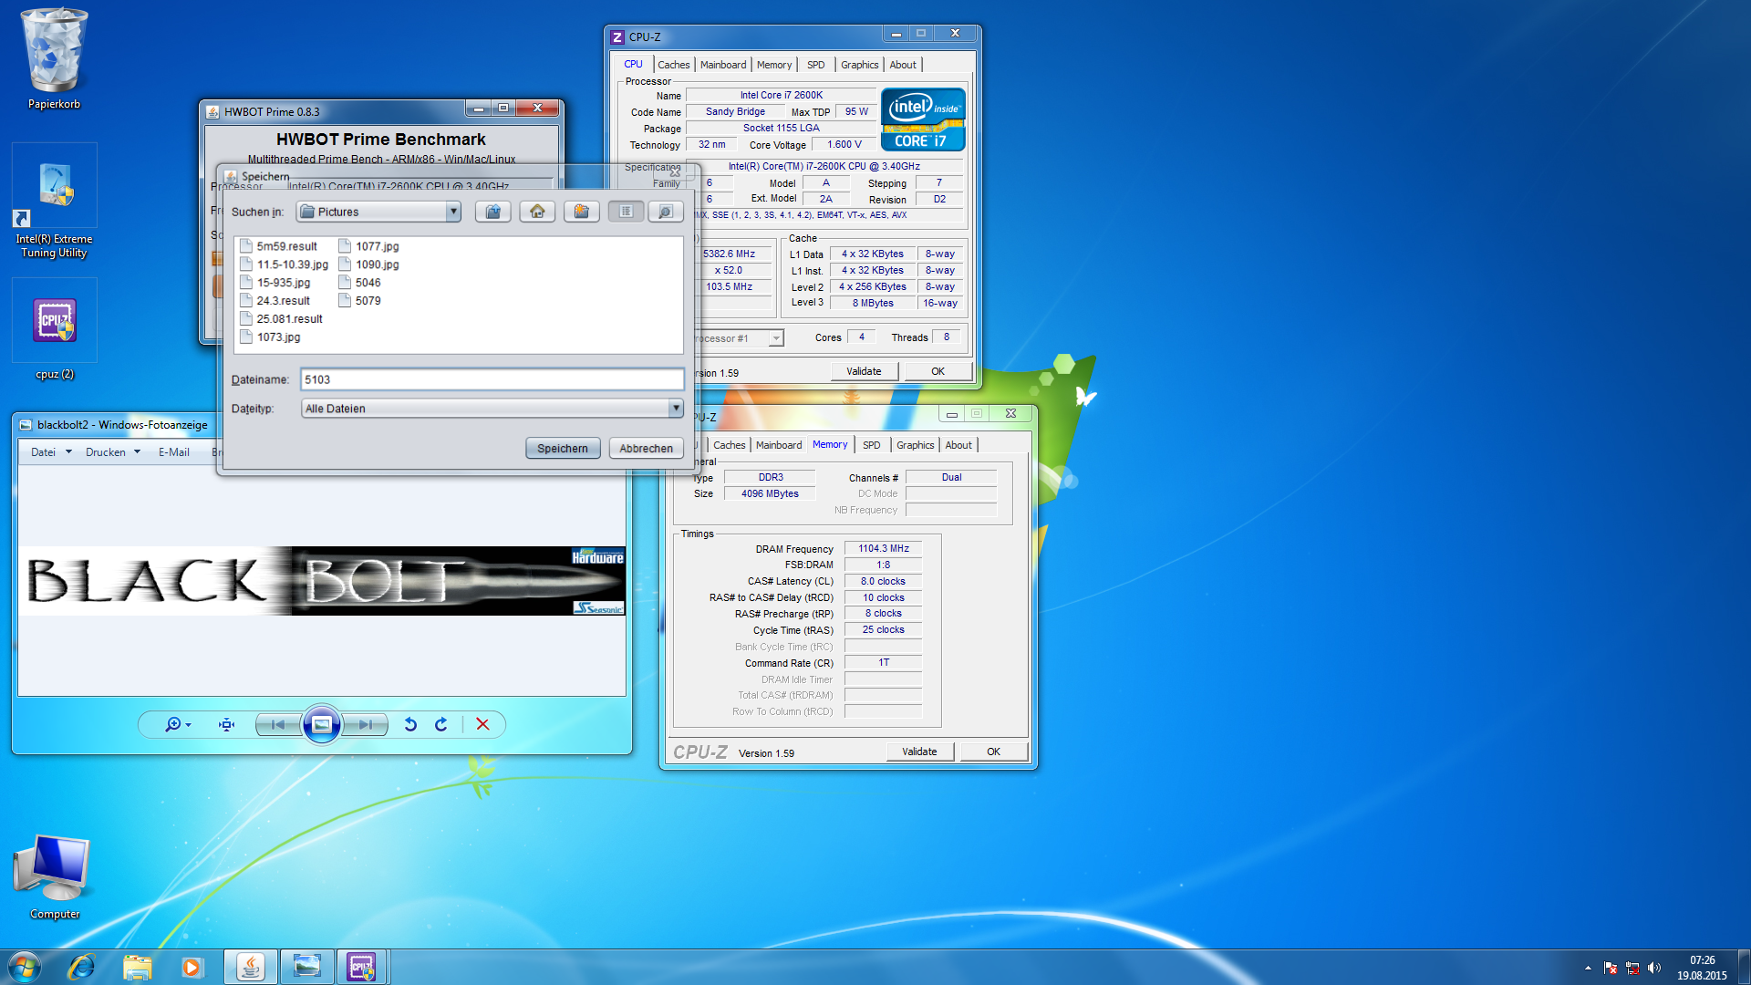
Task: Select Computer desktop icon
Action: [x=55, y=877]
